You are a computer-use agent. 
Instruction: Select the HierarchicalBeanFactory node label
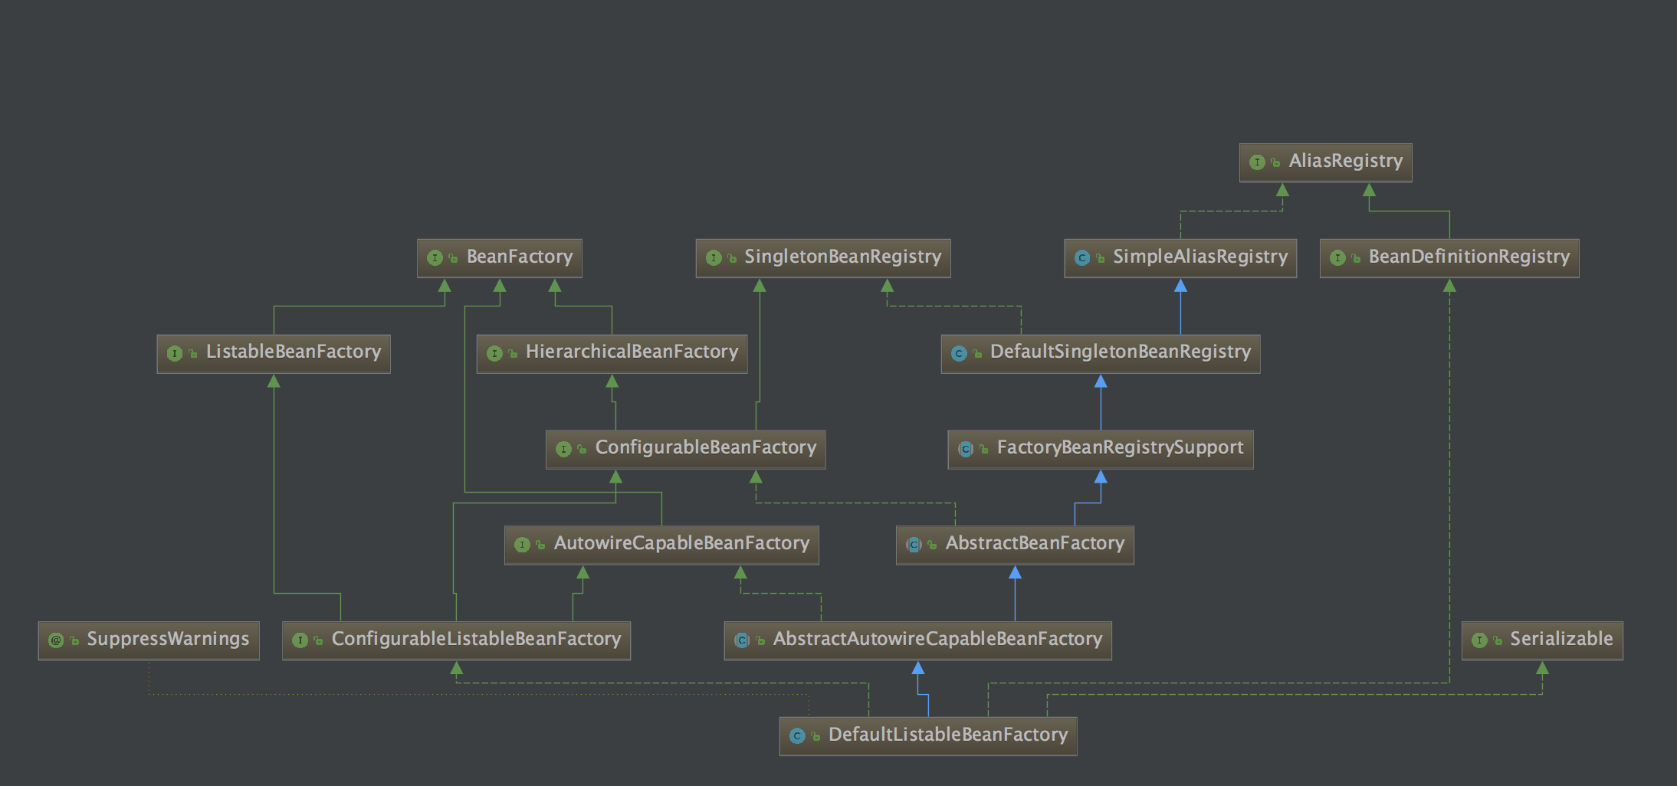point(632,352)
